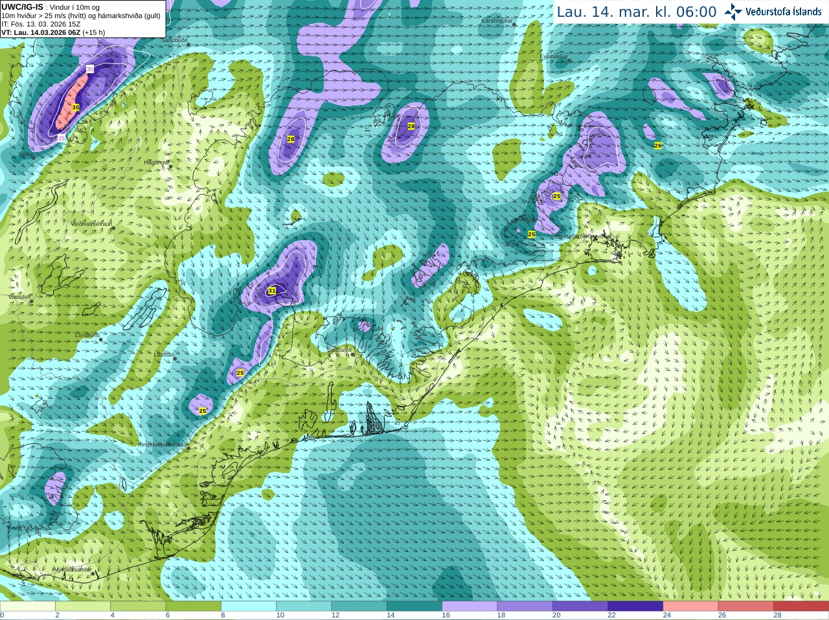Click the yellow 35 gust marker
This screenshot has width=829, height=620.
(76, 107)
